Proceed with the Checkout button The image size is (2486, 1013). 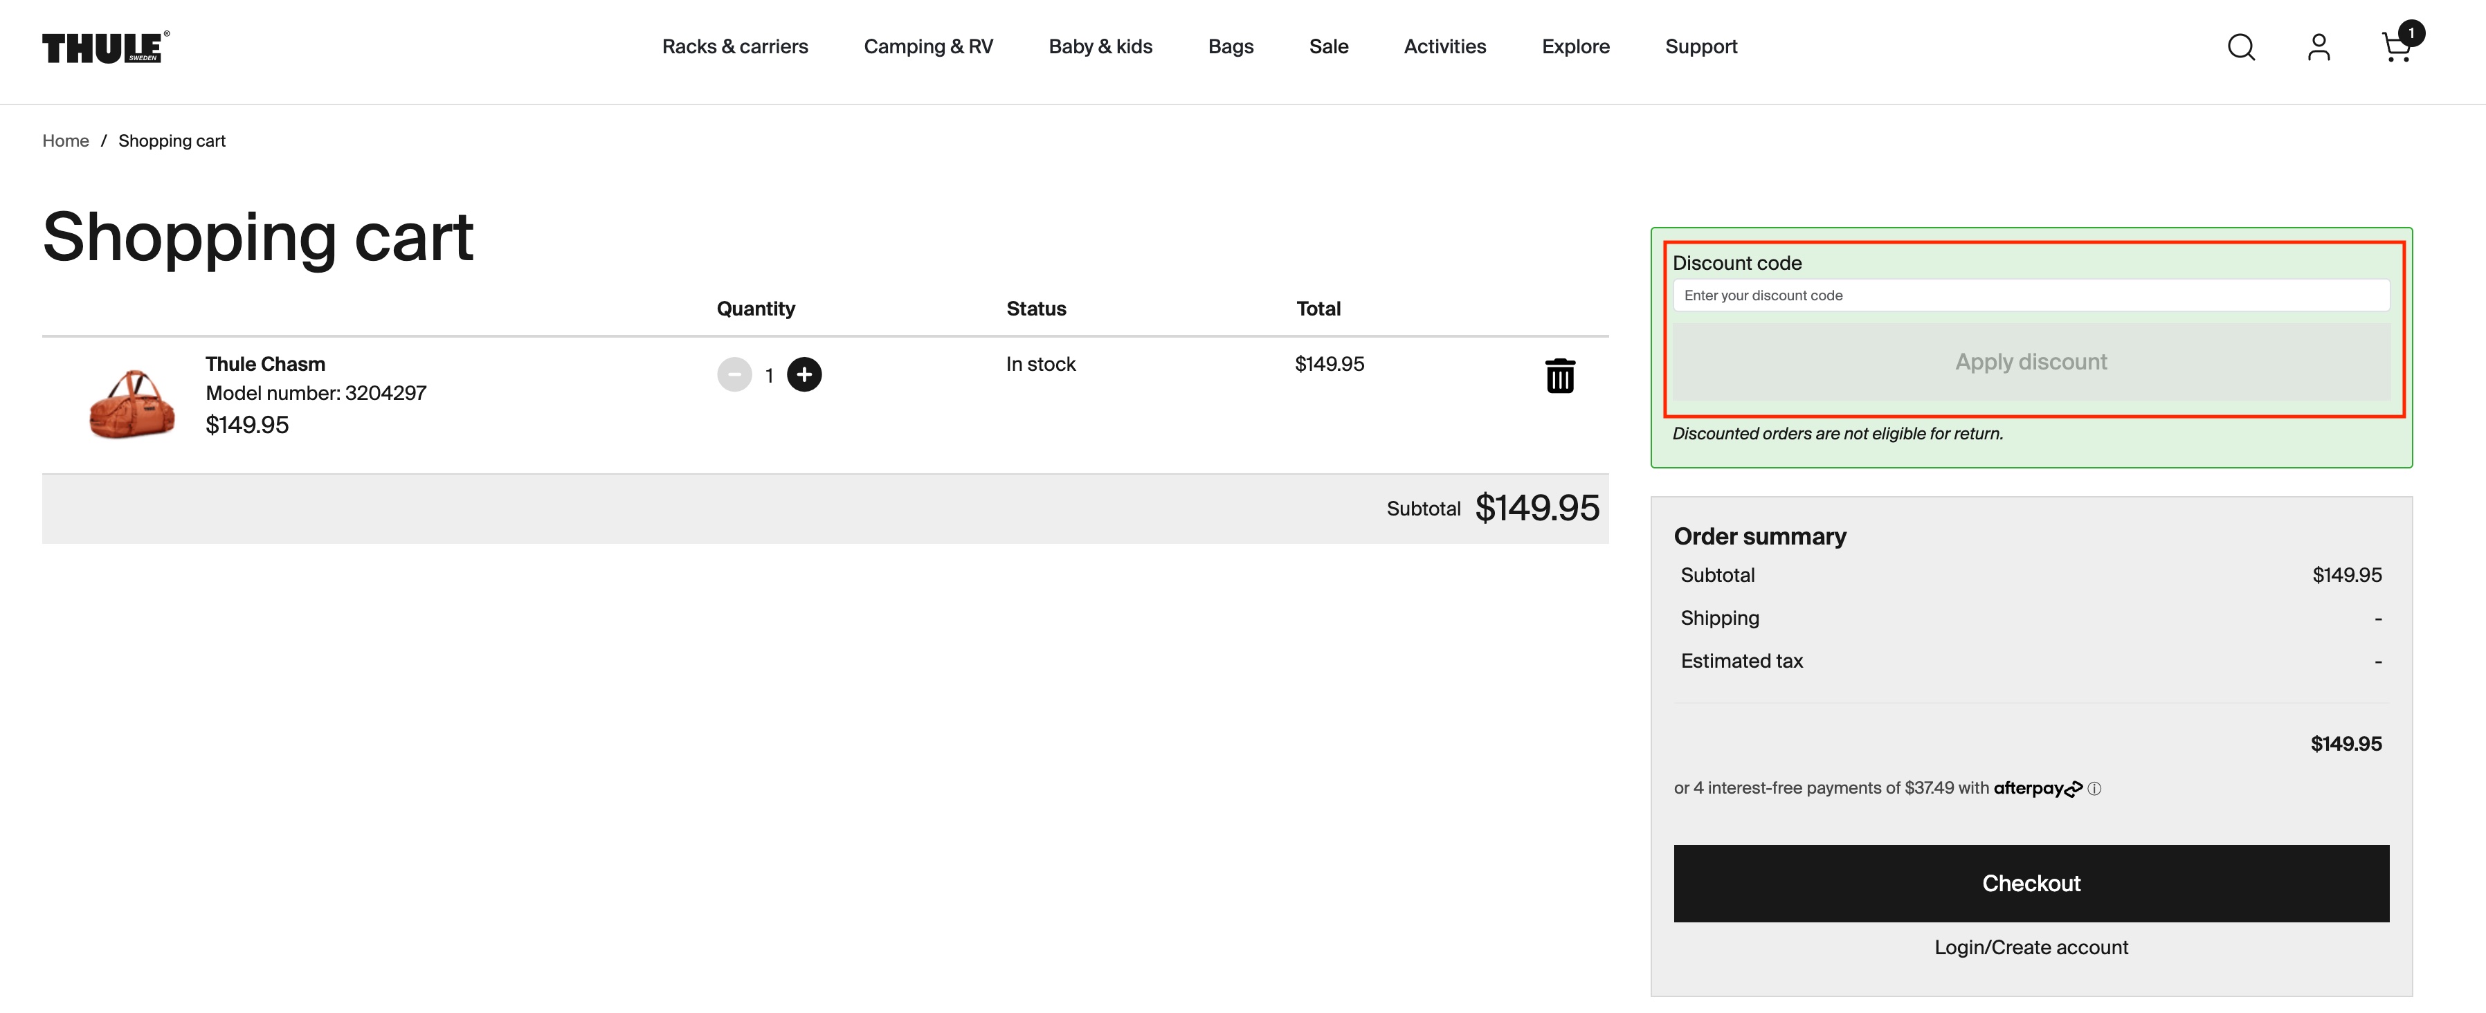2031,883
